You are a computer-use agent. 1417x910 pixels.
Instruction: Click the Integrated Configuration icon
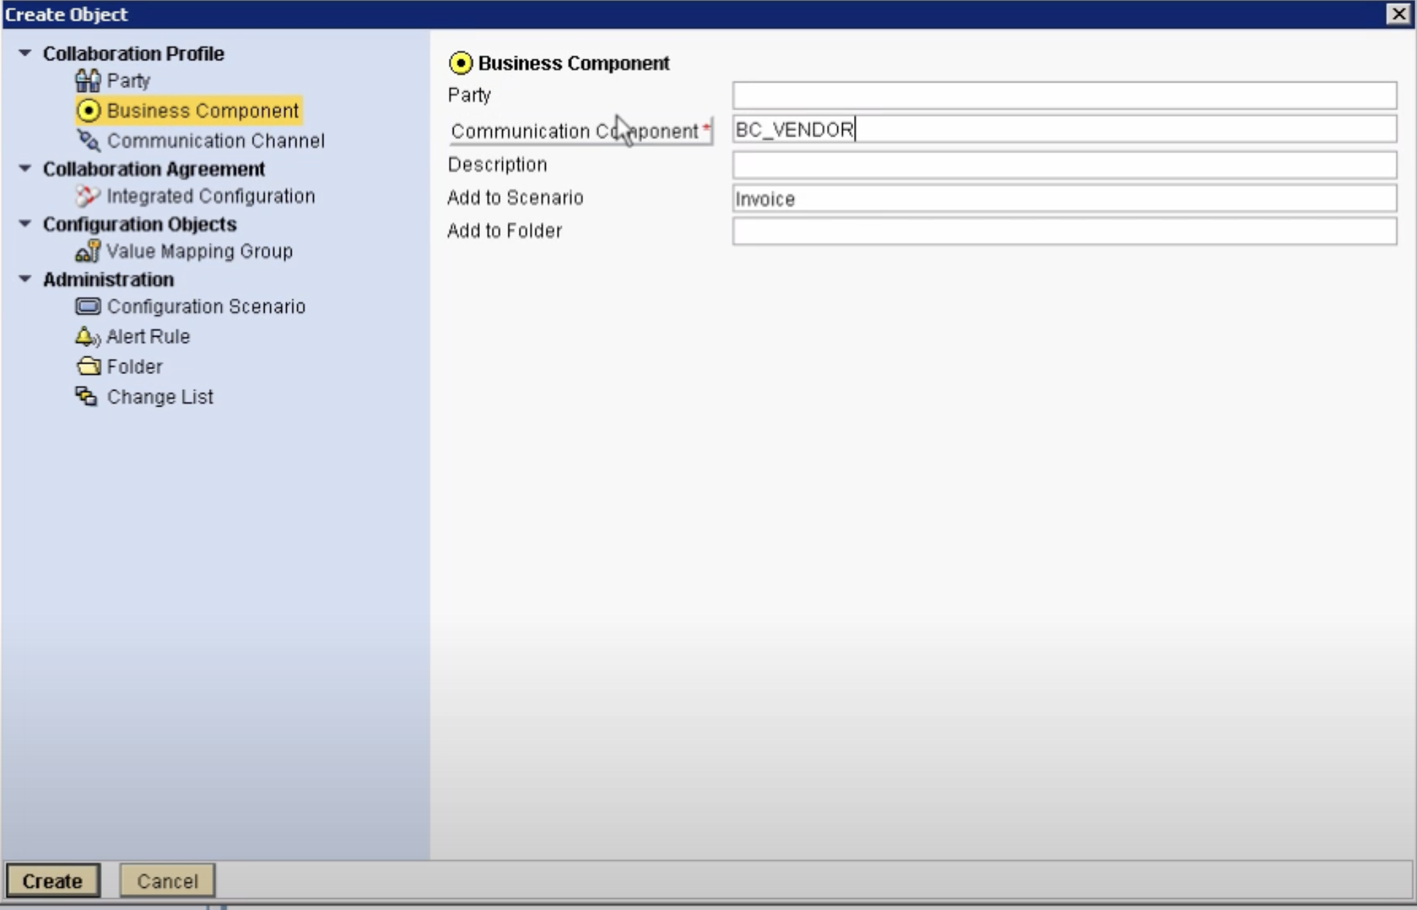[x=88, y=196]
